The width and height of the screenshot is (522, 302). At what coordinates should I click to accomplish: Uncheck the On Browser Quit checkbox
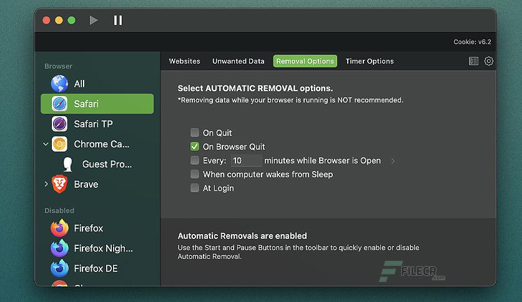point(195,147)
